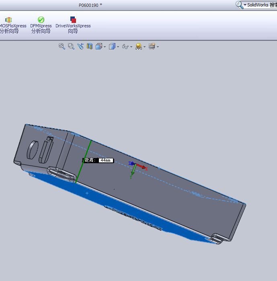Expand the Edit Appearance dropdown arrow

144,47
